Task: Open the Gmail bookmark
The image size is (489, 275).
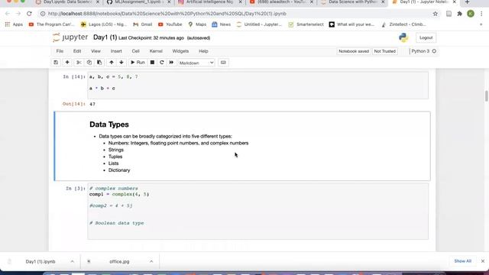Action: click(143, 24)
